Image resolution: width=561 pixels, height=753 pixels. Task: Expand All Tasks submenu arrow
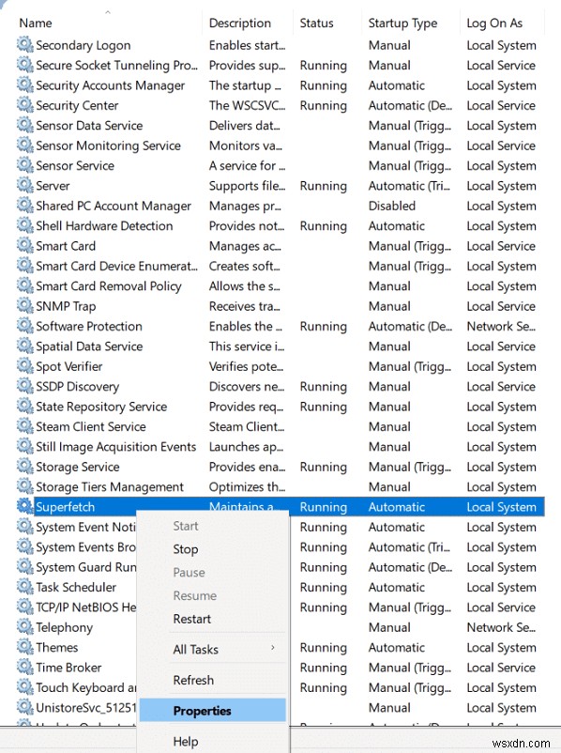coord(273,648)
